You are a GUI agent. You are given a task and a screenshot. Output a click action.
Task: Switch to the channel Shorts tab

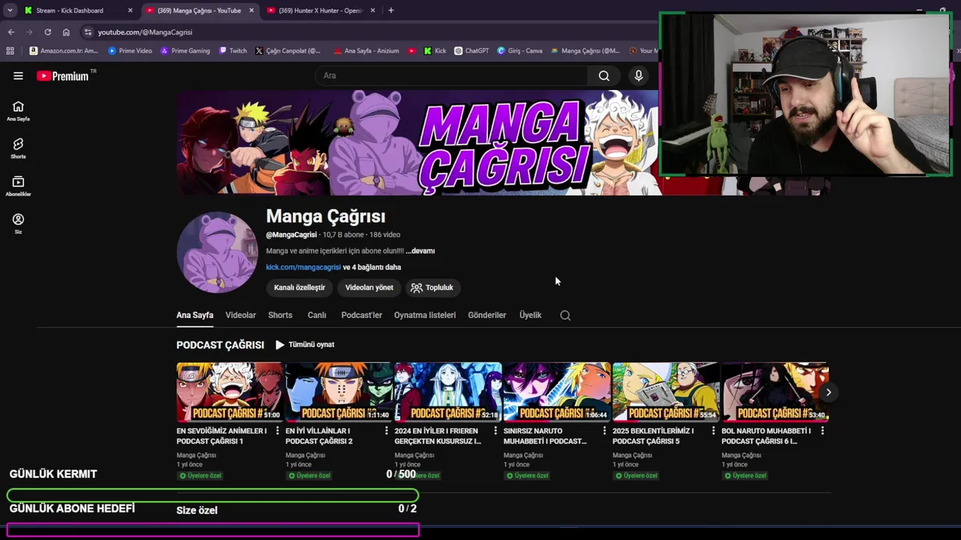point(280,315)
